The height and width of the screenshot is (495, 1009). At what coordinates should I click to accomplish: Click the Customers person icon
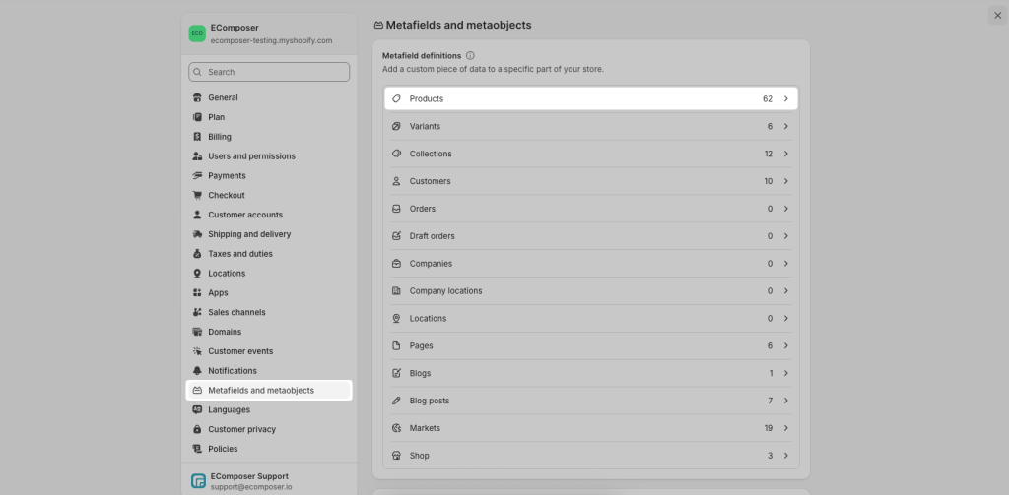[x=396, y=181]
